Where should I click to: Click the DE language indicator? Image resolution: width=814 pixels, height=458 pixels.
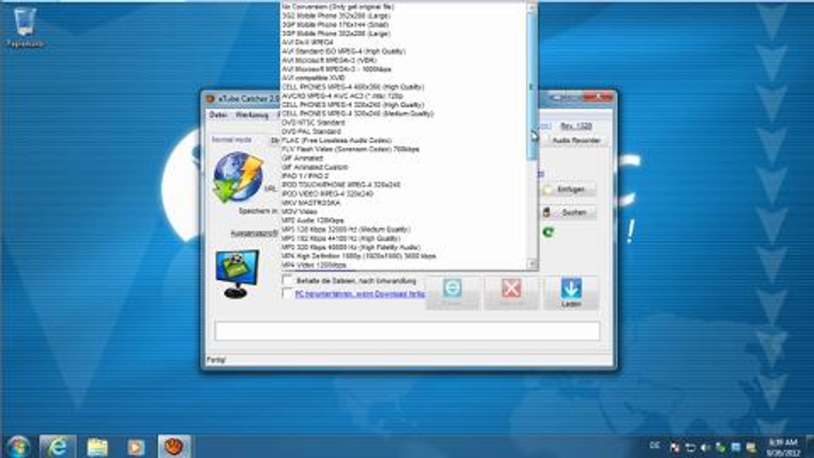click(655, 447)
